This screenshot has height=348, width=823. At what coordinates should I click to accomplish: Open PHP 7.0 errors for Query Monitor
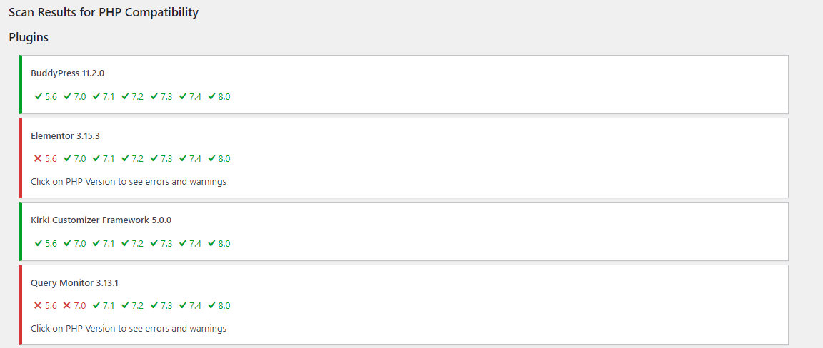pyautogui.click(x=80, y=306)
